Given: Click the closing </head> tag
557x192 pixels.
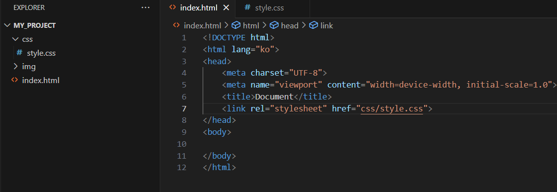Looking at the screenshot, I should pyautogui.click(x=219, y=120).
